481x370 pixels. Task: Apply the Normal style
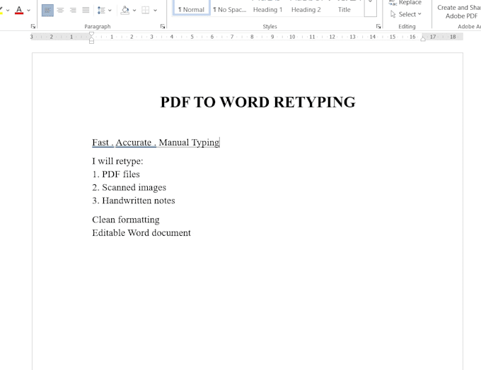[192, 7]
